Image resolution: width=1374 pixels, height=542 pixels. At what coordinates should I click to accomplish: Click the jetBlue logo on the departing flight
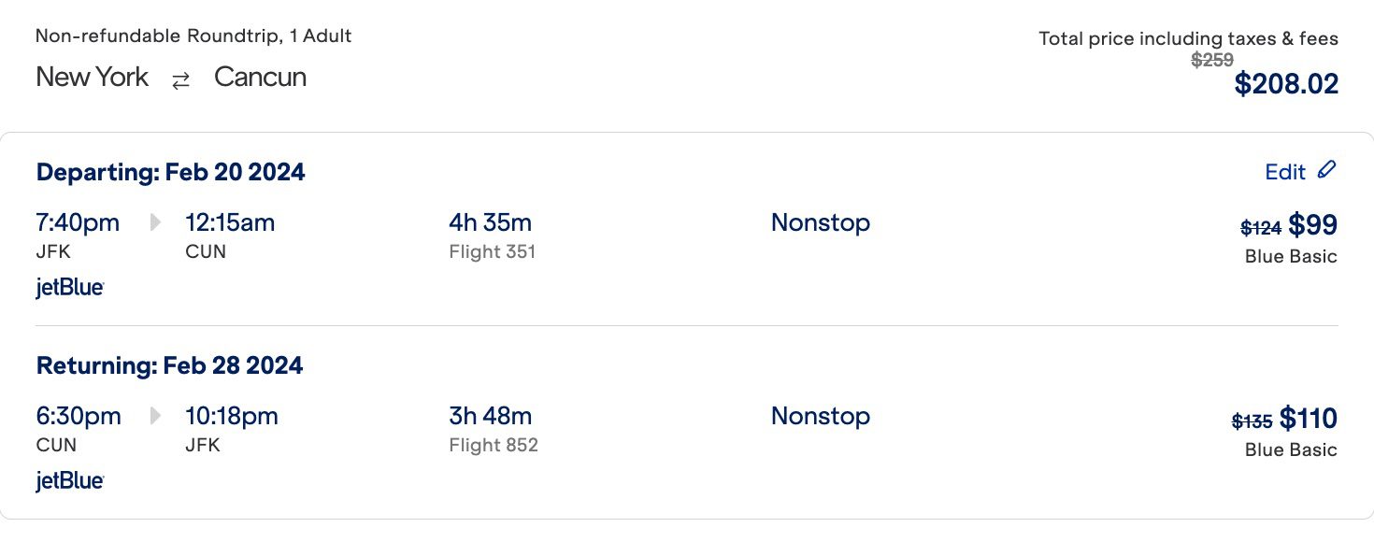tap(69, 287)
